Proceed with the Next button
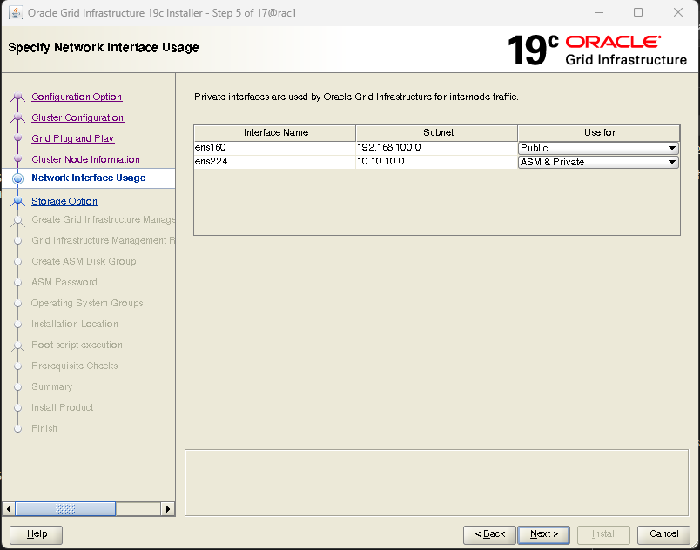The image size is (700, 550). coord(544,534)
